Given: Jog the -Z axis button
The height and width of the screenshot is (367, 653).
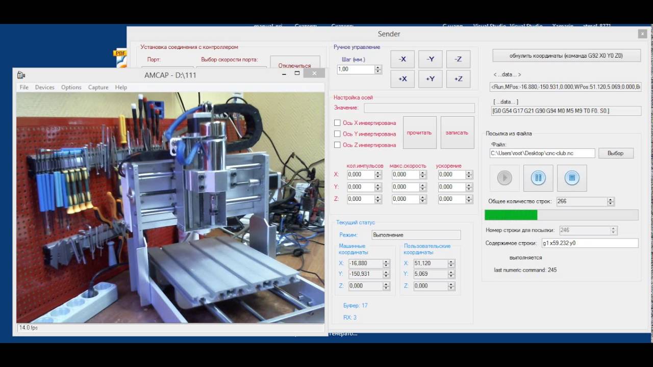Looking at the screenshot, I should [458, 59].
